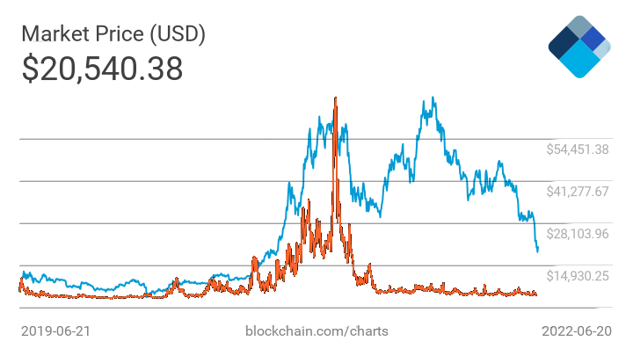Click the dark navy segment of the logo
The width and height of the screenshot is (633, 356).
[x=562, y=45]
